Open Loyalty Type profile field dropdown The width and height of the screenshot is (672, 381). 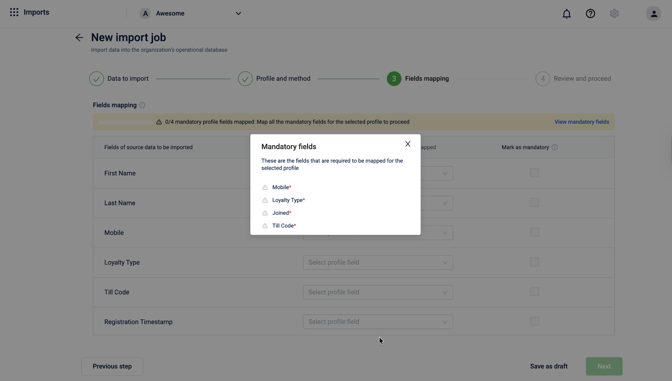(378, 263)
